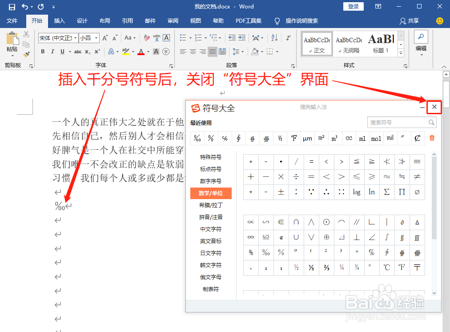Viewport: 450px width, 332px height.
Task: Search symbols with the magnifier icon
Action: tap(431, 123)
